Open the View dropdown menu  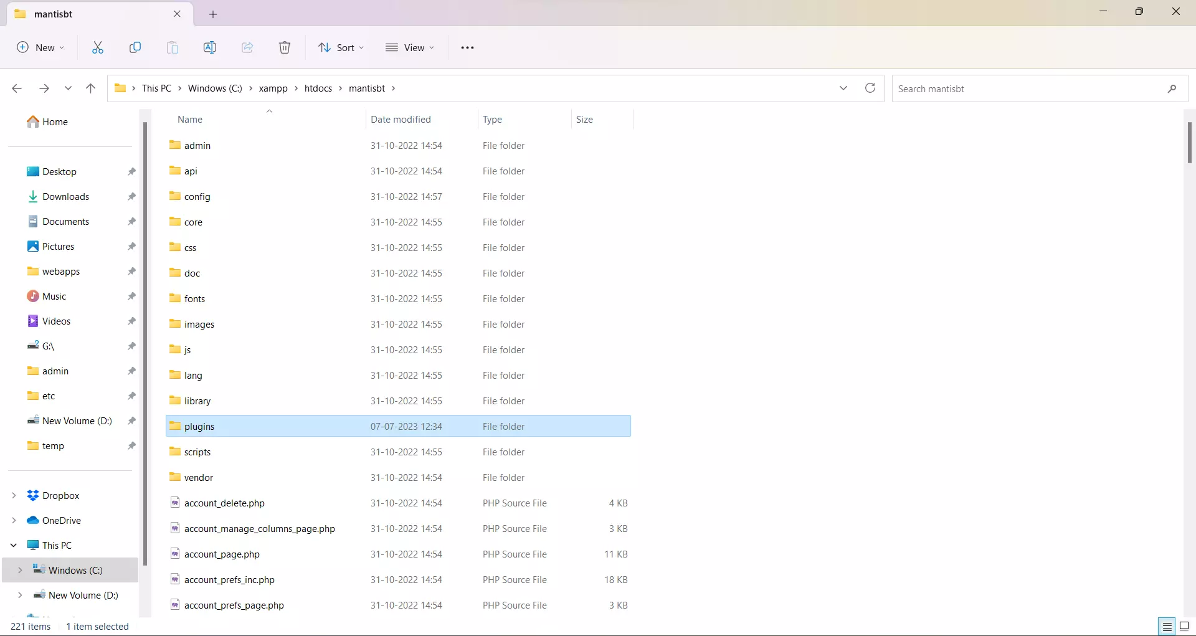coord(410,47)
